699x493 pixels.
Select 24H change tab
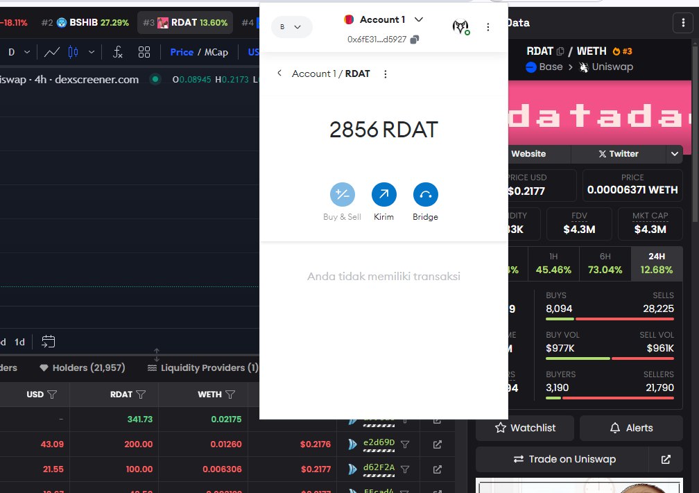[x=657, y=263]
